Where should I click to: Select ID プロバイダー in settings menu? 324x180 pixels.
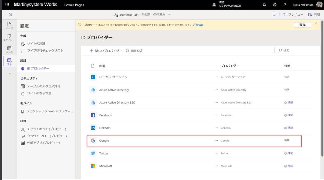(x=46, y=68)
